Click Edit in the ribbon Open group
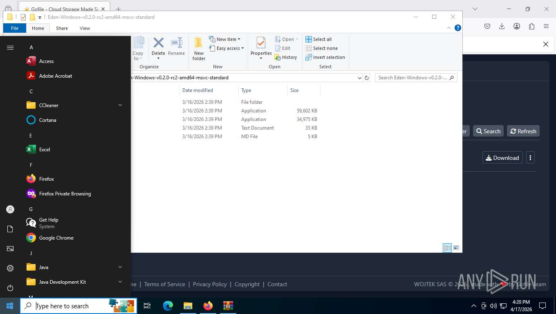The image size is (556, 314). click(x=283, y=48)
